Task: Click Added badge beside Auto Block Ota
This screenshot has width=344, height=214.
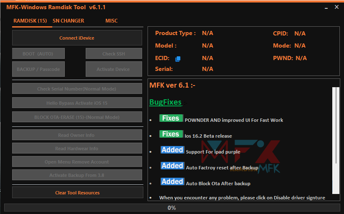Action: 173,181
